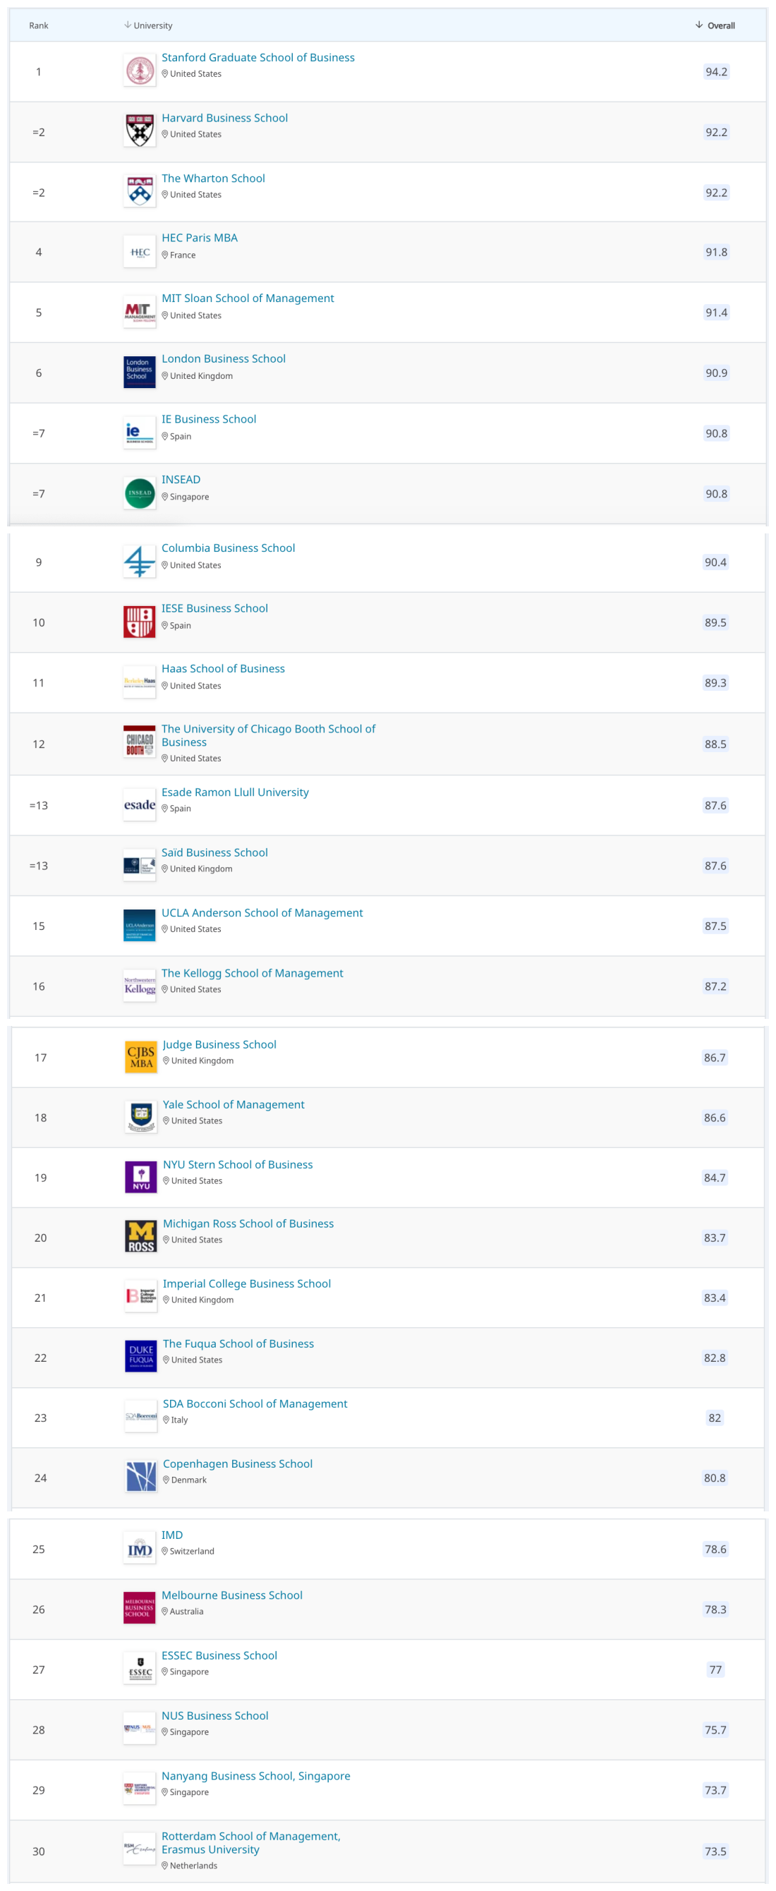Click the ESSEC logo
The height and width of the screenshot is (1891, 776).
[140, 1668]
